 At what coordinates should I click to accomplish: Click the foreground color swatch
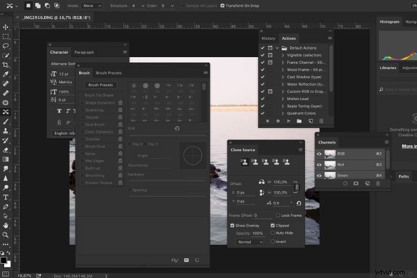4,260
